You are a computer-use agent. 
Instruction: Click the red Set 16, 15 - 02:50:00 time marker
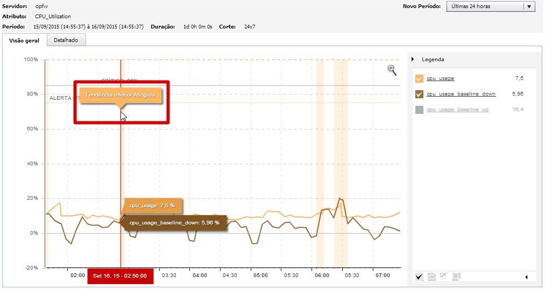121,276
